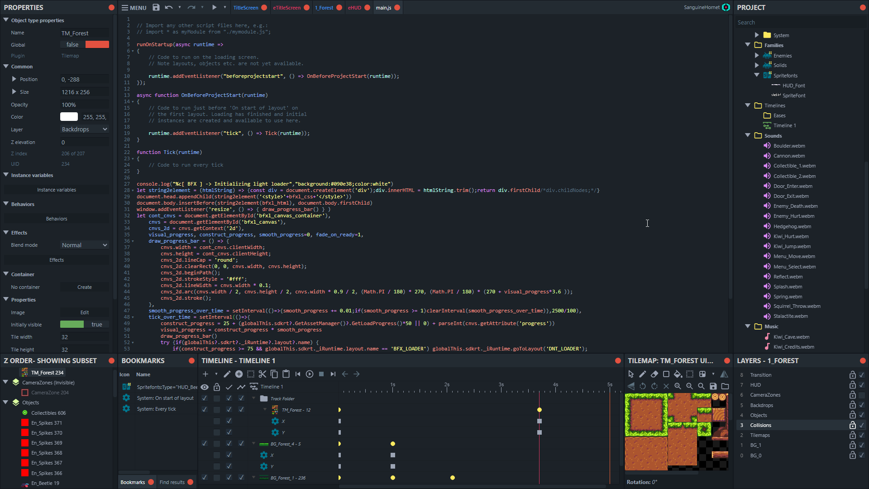Cut keyframes with the timeline scissors icon

click(262, 374)
